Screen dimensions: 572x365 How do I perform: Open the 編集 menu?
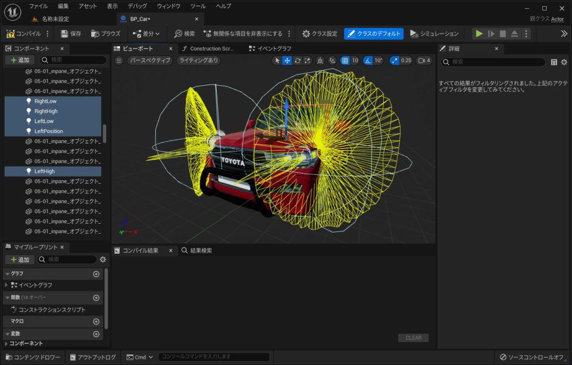pos(63,6)
